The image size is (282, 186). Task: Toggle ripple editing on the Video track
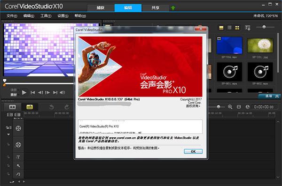8,127
